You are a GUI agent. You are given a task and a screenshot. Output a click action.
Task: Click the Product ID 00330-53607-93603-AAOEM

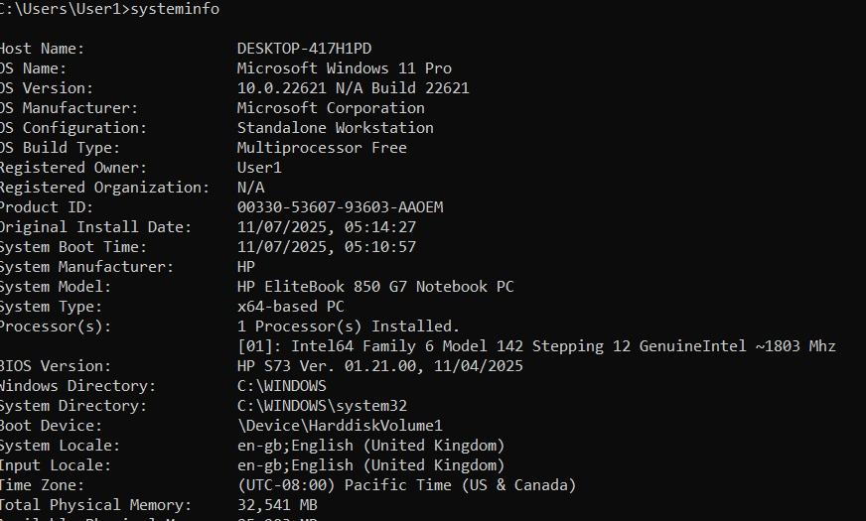point(340,207)
